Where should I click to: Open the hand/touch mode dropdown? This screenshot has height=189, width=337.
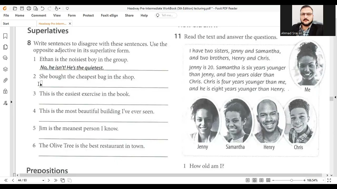tap(58, 8)
